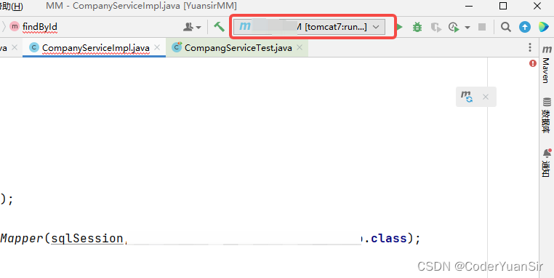
Task: Close the CompangServiceTest.java tab
Action: point(300,47)
